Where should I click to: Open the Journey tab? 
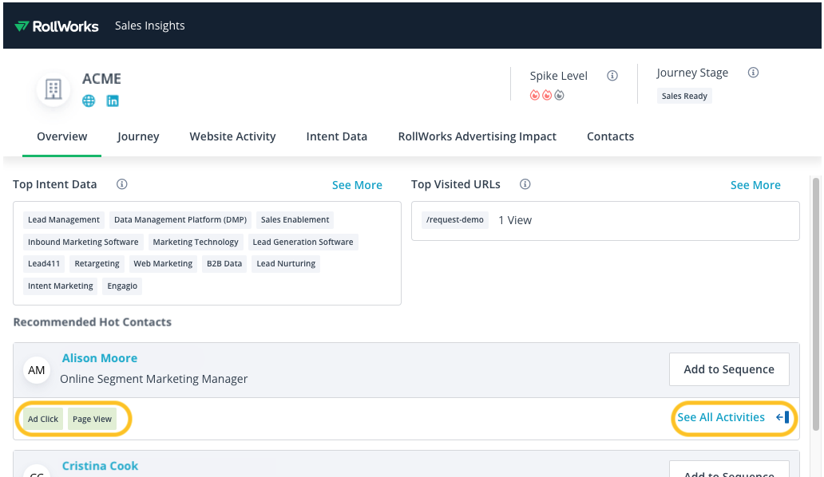coord(138,136)
